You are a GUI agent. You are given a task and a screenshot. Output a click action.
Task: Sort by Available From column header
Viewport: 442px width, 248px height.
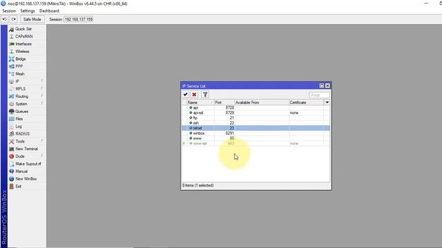(262, 103)
